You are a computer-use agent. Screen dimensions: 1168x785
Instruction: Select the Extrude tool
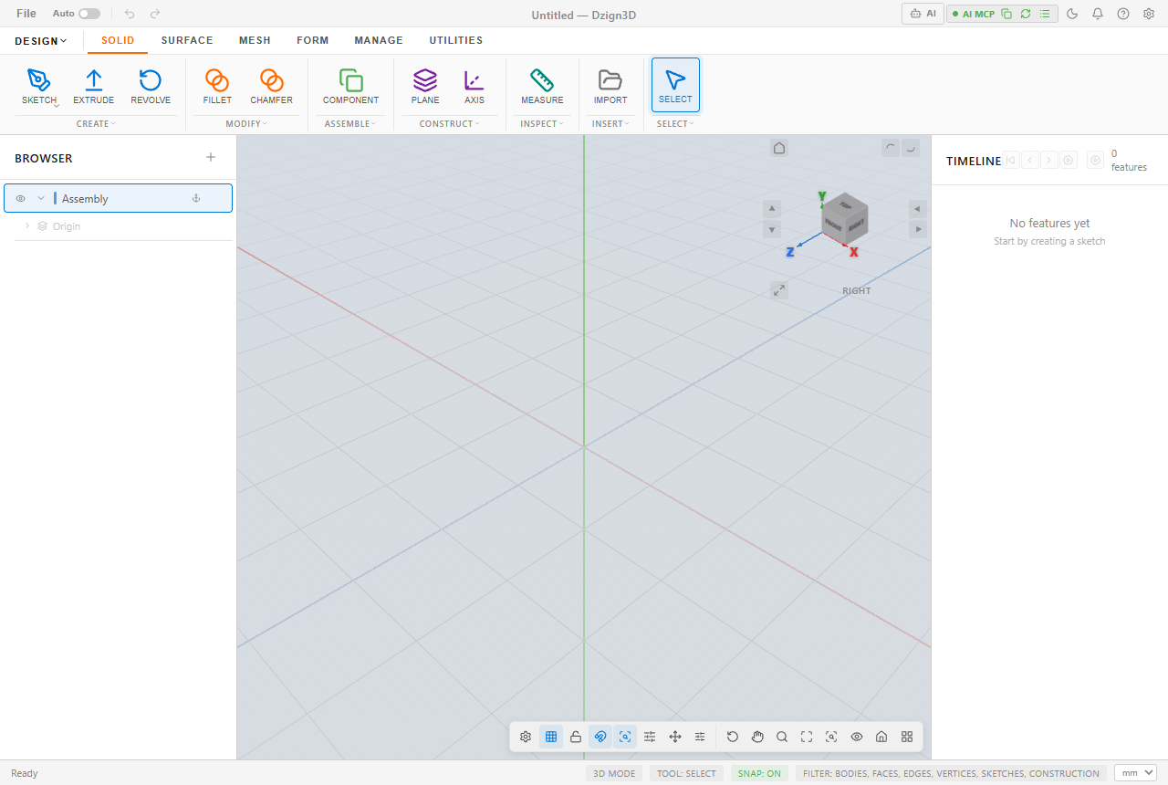[x=94, y=87]
